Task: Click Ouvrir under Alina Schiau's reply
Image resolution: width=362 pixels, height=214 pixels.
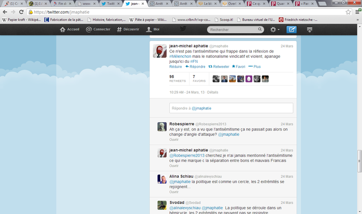Action: pos(174,192)
